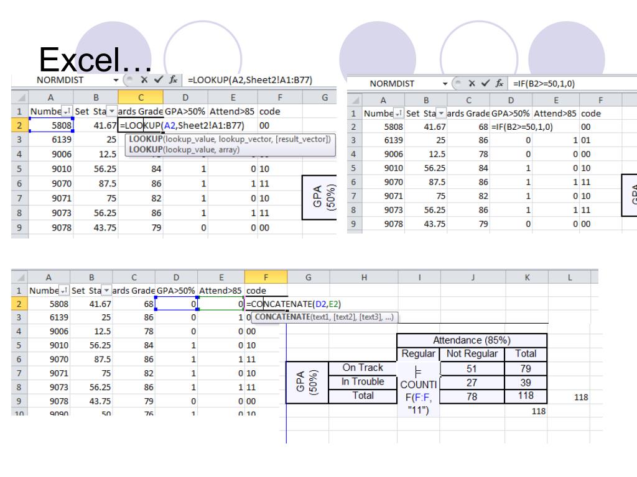Click value 79 in the On Track row
This screenshot has height=477, width=637.
(525, 369)
